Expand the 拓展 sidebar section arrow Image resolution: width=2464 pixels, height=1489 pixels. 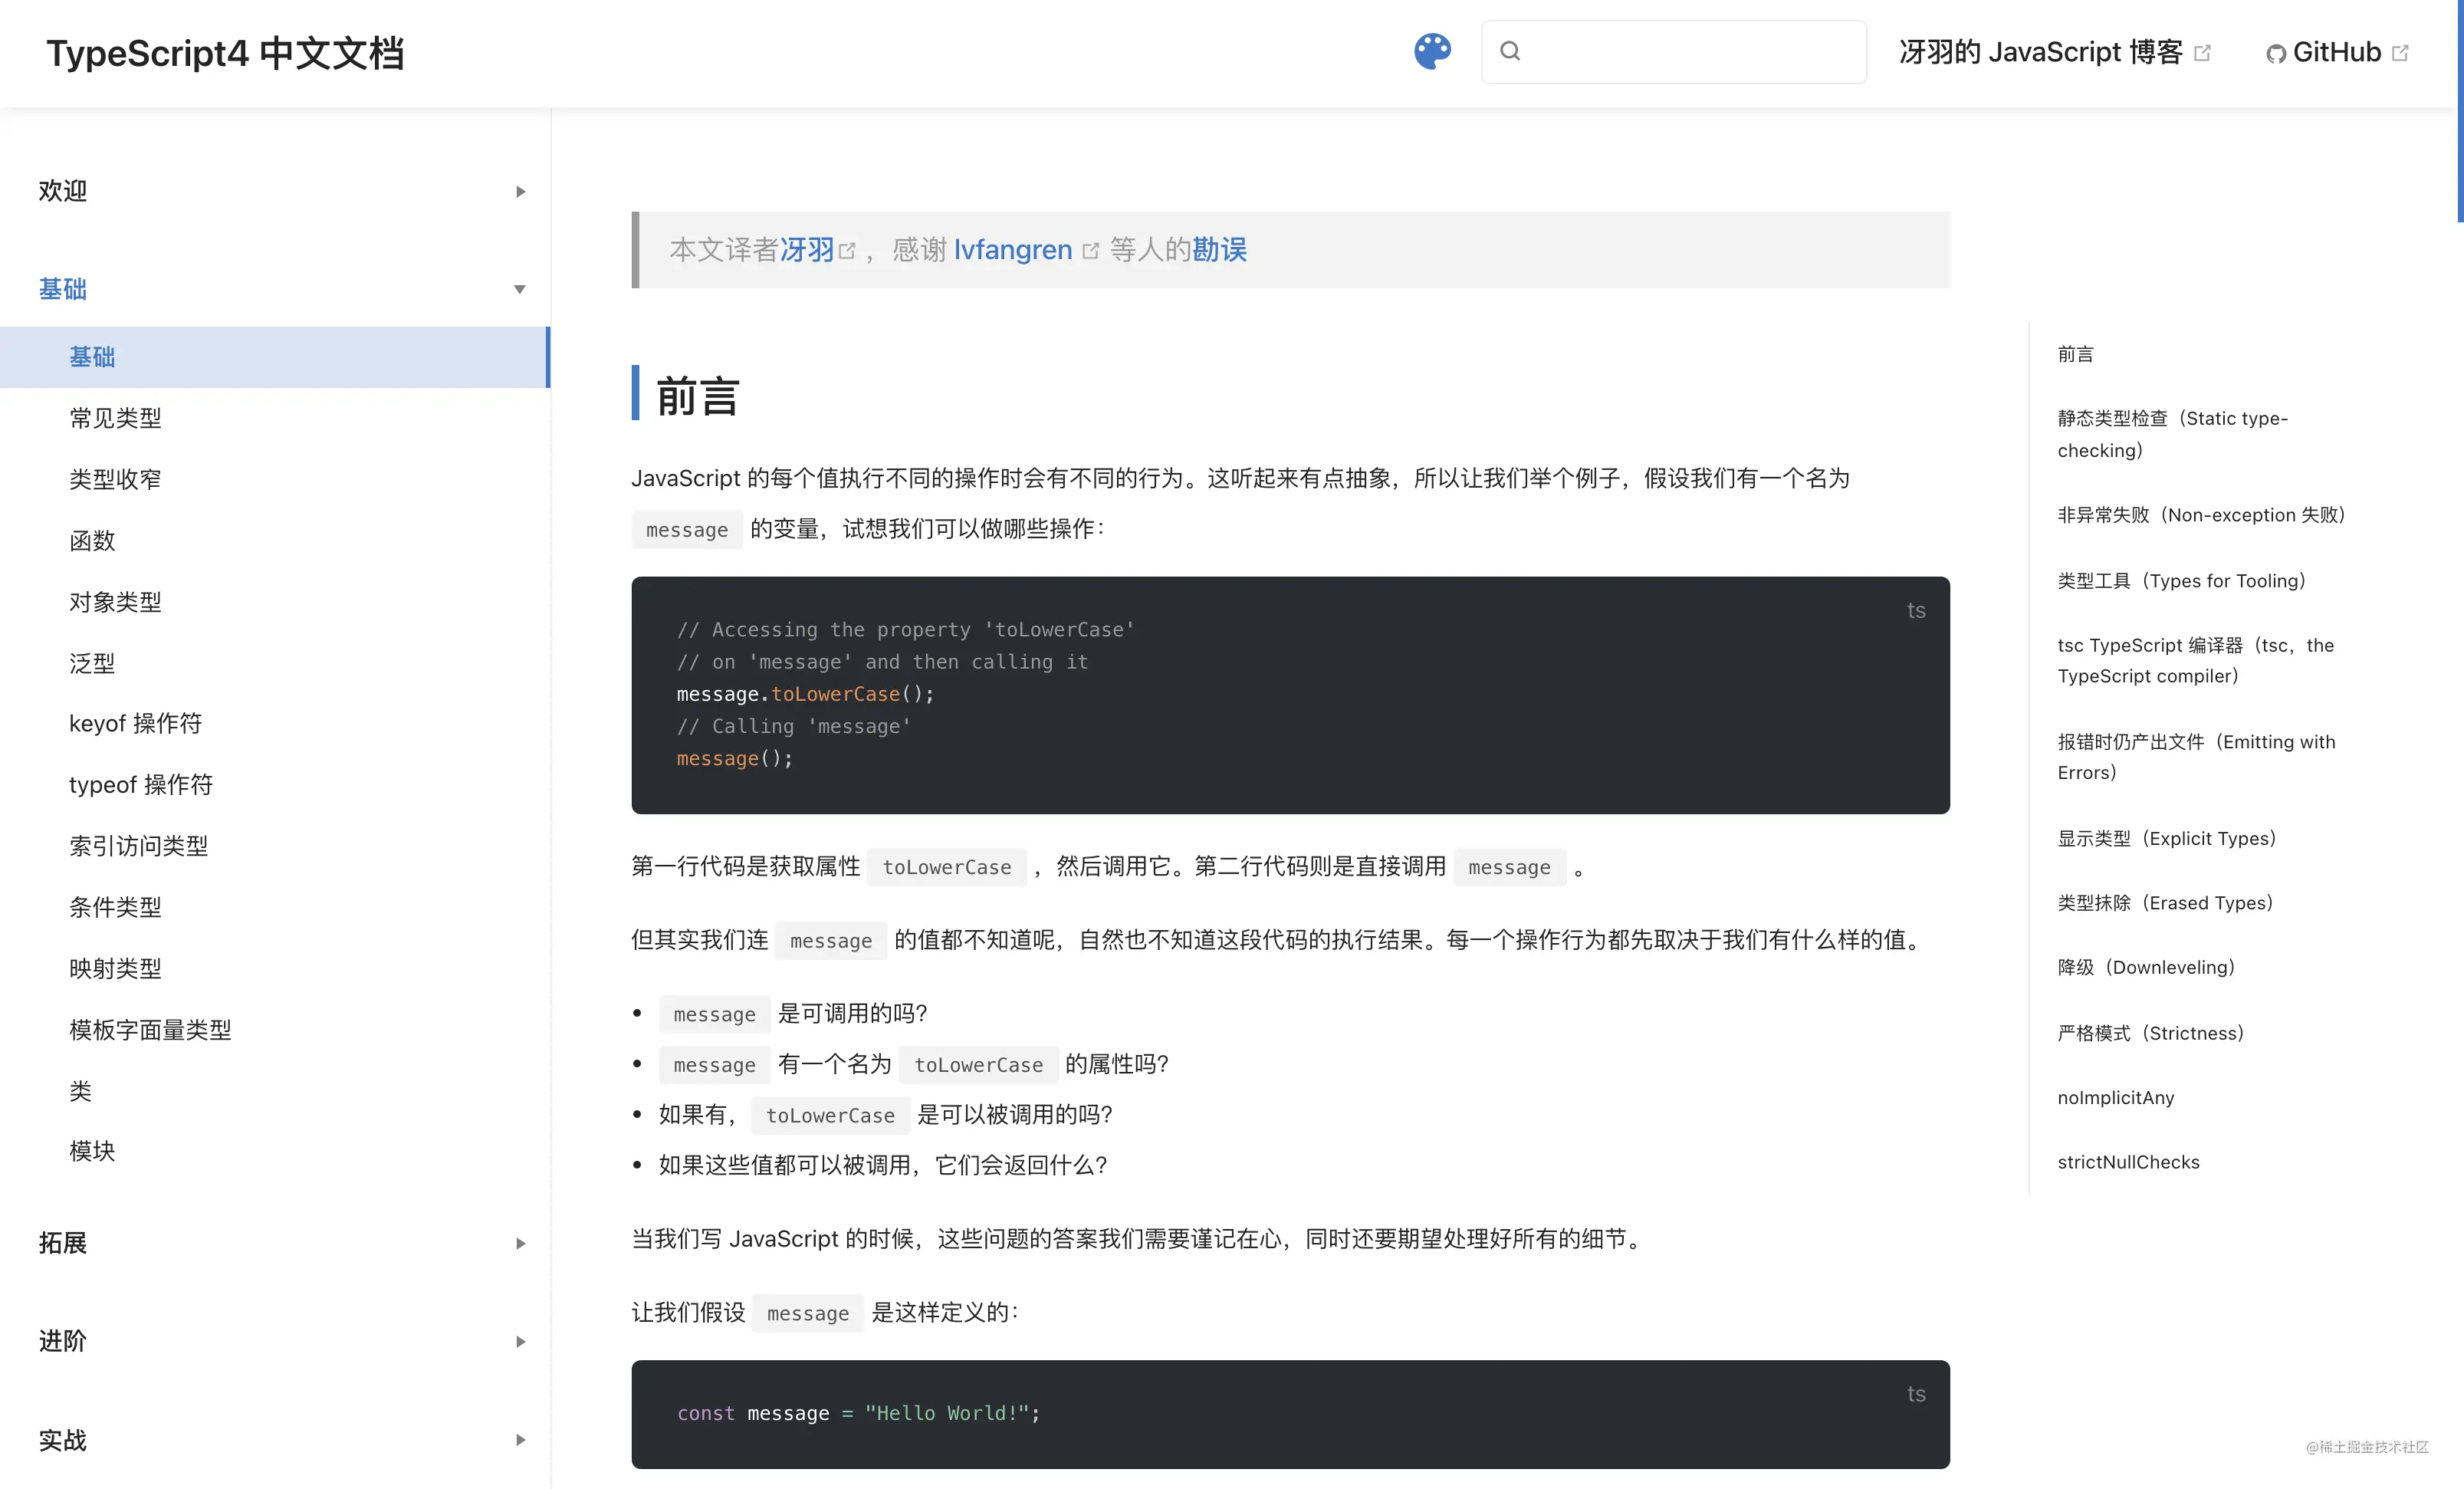(520, 1243)
